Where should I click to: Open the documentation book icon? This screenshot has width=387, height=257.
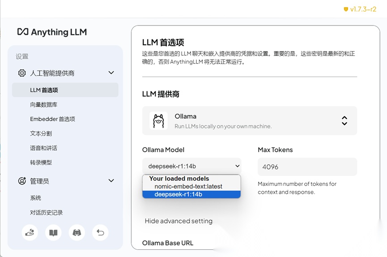click(53, 232)
